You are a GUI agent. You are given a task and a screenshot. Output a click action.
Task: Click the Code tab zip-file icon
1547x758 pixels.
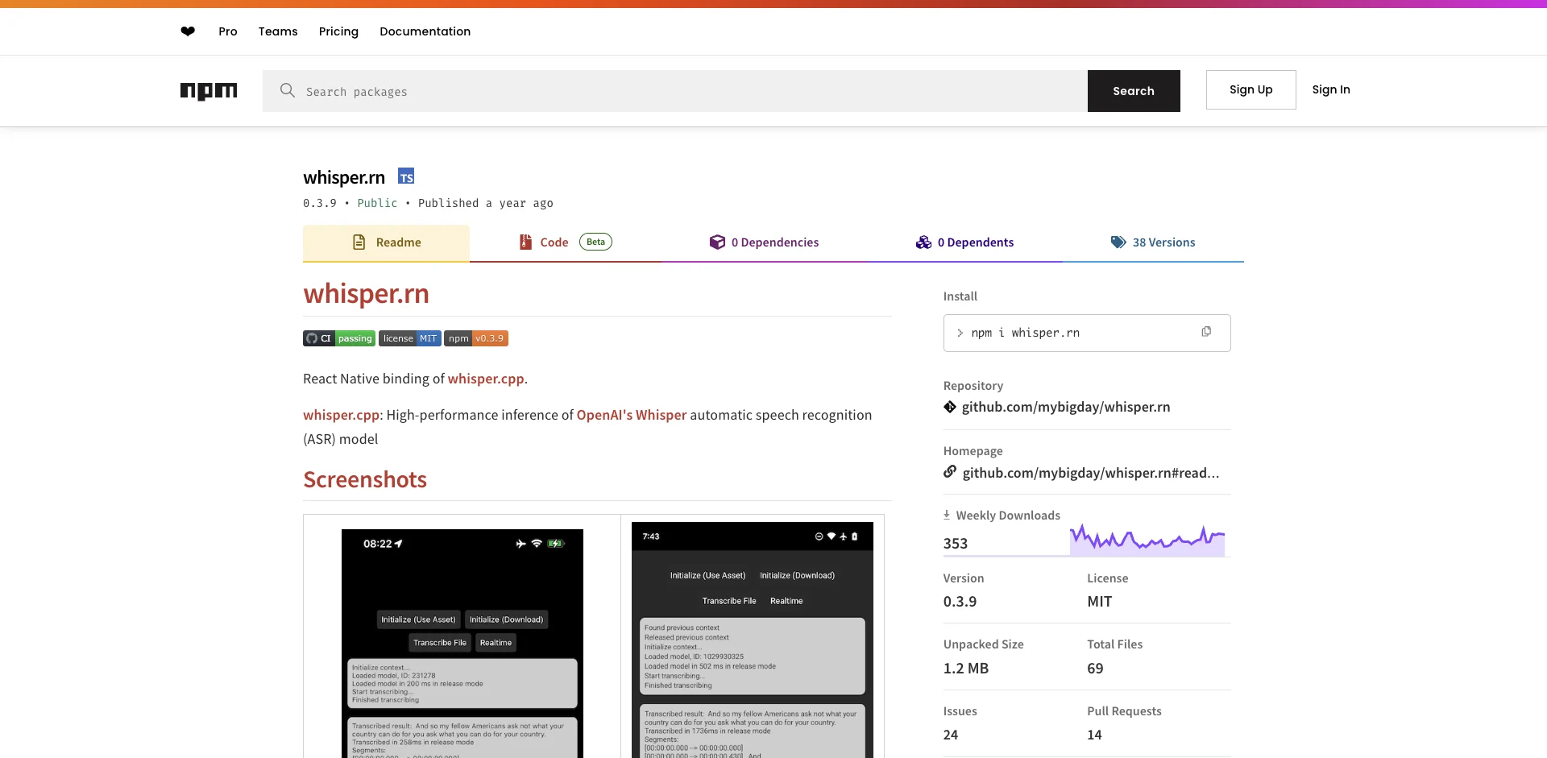525,242
